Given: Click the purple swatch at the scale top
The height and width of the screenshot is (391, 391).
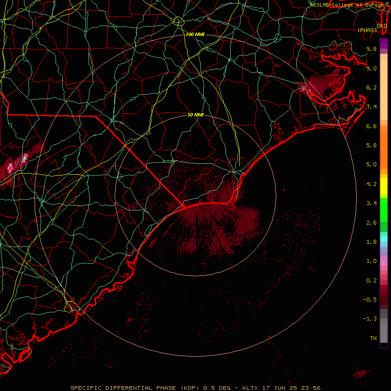Looking at the screenshot, I should (384, 43).
